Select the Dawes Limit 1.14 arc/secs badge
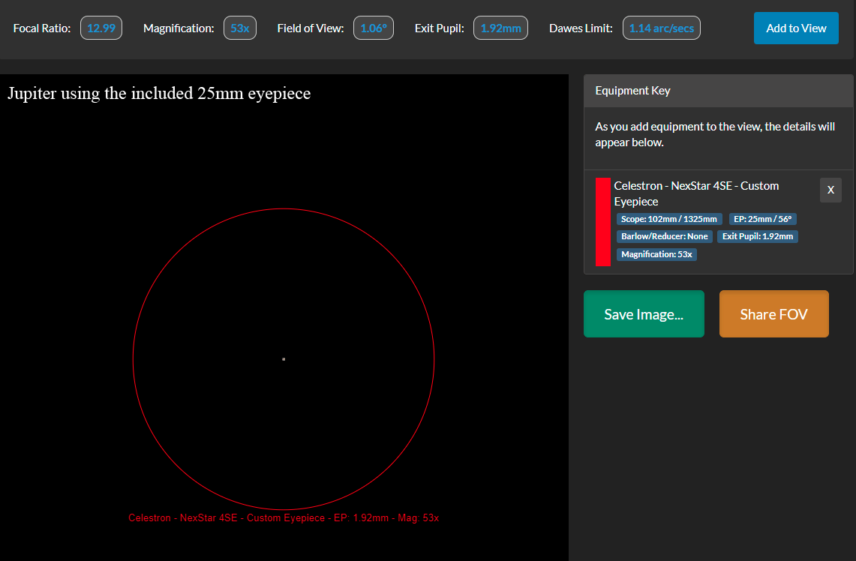The image size is (856, 561). 661,28
